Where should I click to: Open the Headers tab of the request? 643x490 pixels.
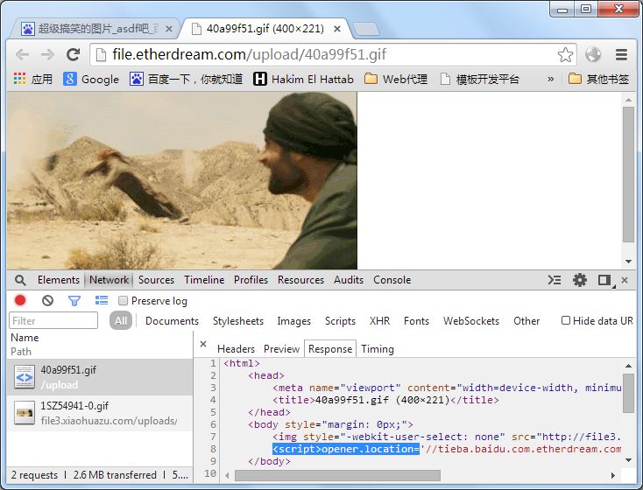pyautogui.click(x=236, y=349)
